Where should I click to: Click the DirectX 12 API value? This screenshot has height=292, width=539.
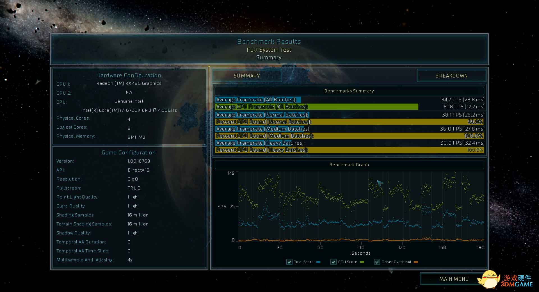[x=138, y=170]
